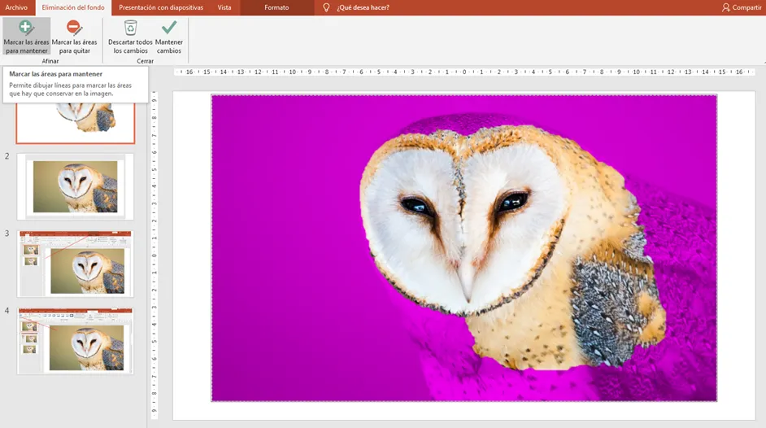Switch to the Vista tab
Image resolution: width=766 pixels, height=428 pixels.
point(224,7)
